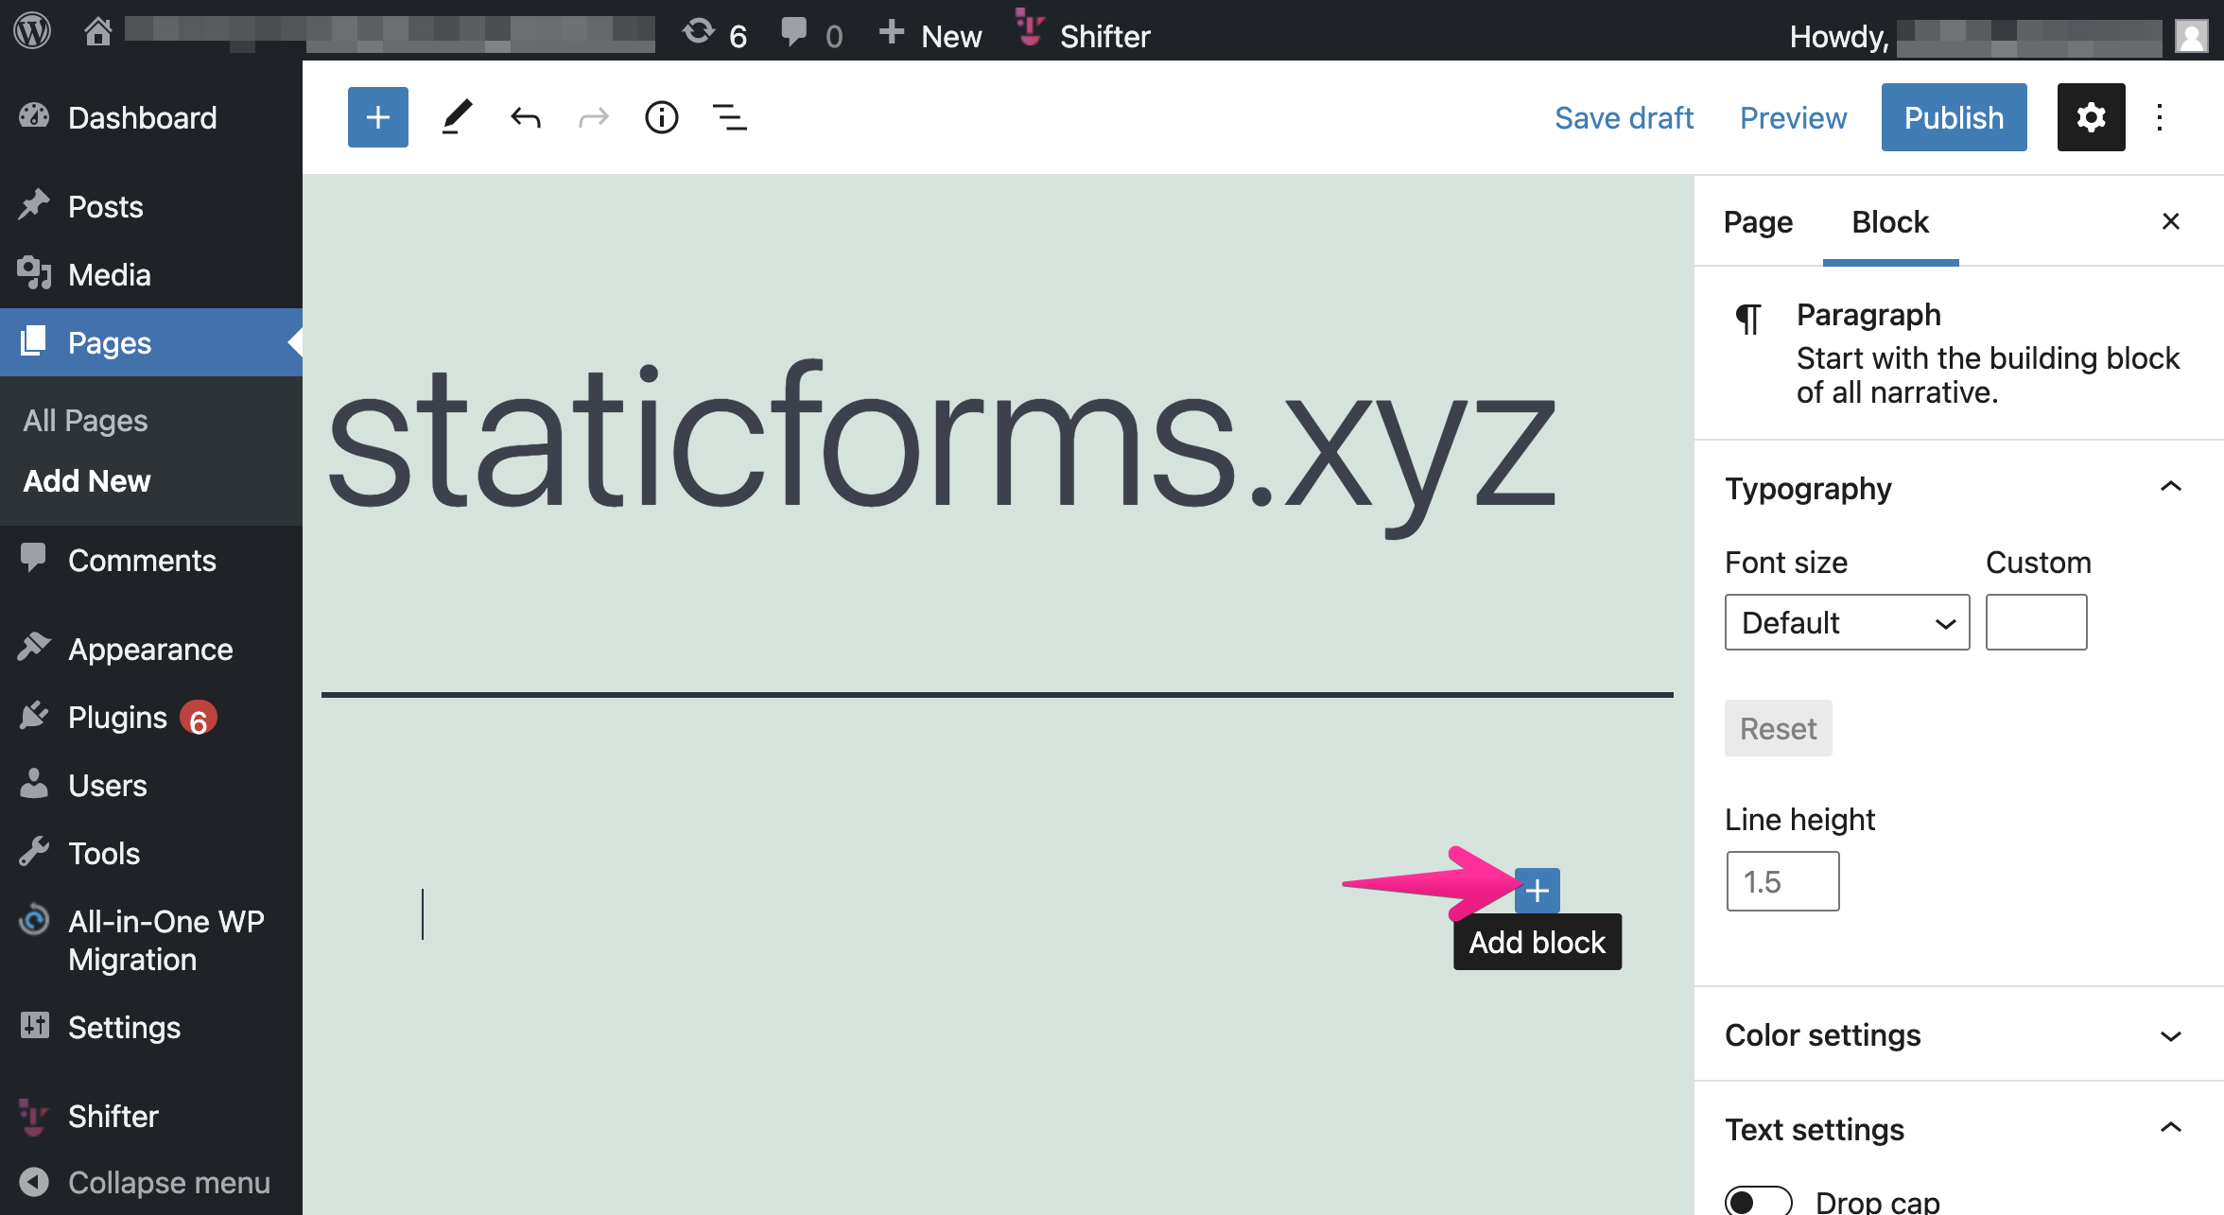Open Shifter in top admin bar
This screenshot has height=1215, width=2224.
pos(1084,34)
